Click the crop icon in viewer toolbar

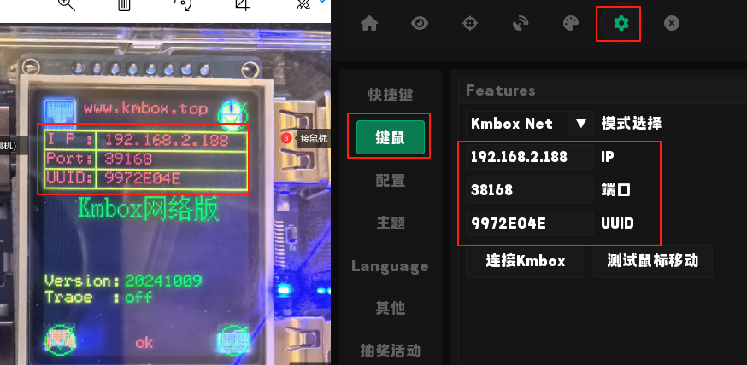tap(243, 3)
